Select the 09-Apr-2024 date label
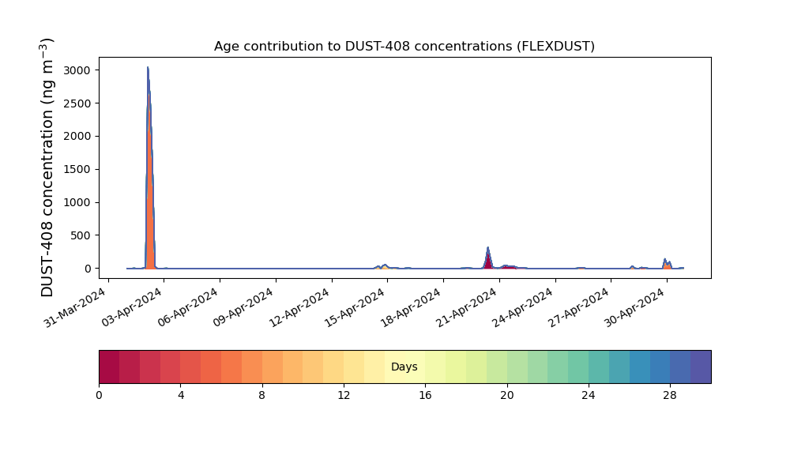Viewport: 790px width, 474px height. [243, 307]
